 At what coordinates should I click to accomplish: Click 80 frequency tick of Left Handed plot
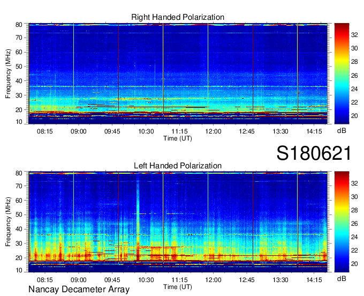coord(19,173)
